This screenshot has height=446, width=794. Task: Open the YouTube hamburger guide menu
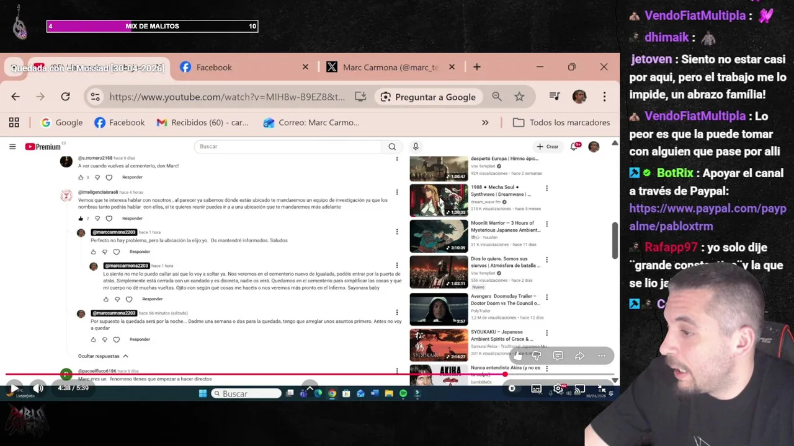click(12, 147)
